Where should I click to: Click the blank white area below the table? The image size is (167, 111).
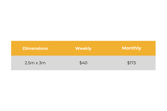click(x=83, y=90)
